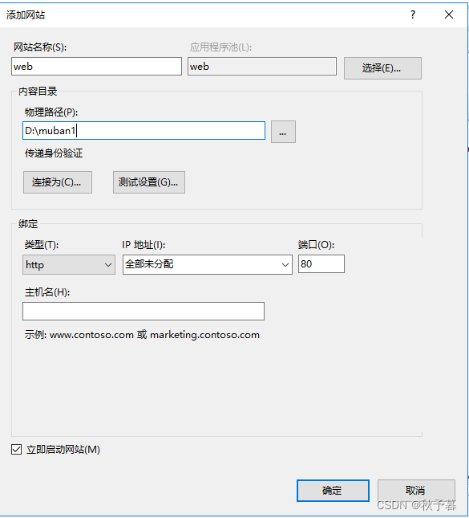Viewport: 469px width, 518px height.
Task: Click the 添加网站 title bar text
Action: coord(26,15)
